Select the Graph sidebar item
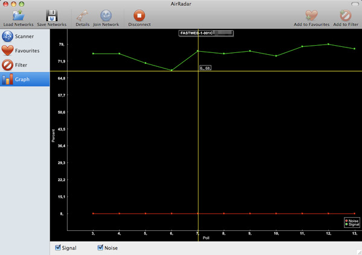This screenshot has width=362, height=255. 25,79
